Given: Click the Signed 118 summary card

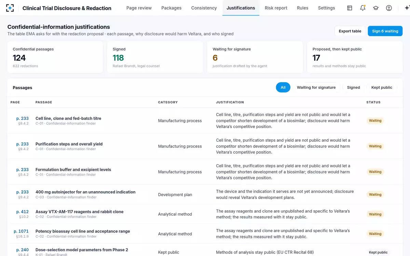Looking at the screenshot, I should pos(155,57).
